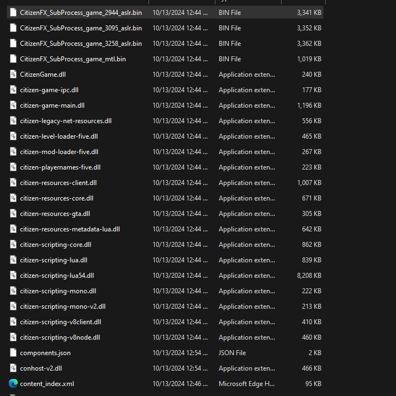The image size is (396, 396).
Task: Click the Microsoft Edge H... type cell
Action: click(x=246, y=384)
